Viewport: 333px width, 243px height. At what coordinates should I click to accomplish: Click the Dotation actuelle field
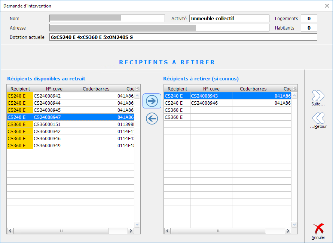[x=183, y=37]
